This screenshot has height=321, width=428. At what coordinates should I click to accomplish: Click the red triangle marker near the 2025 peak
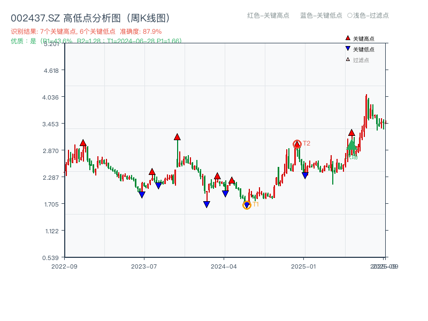(352, 132)
